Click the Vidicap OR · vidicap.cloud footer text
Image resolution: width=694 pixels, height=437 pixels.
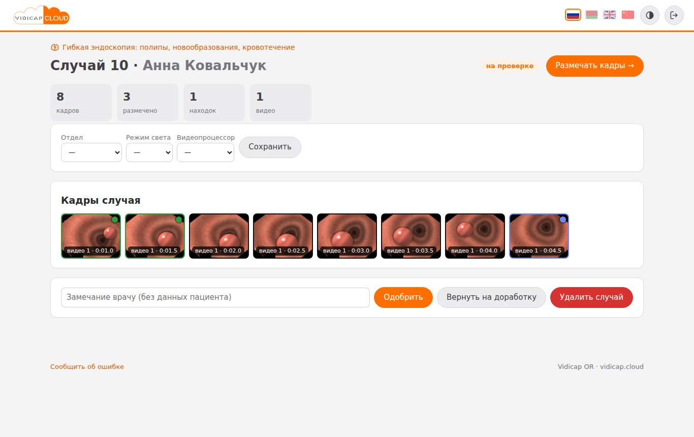point(601,367)
